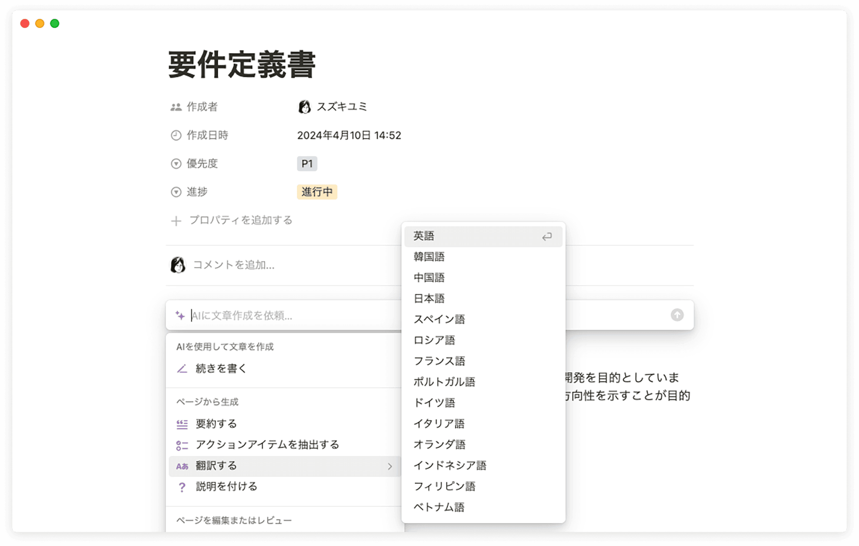Image resolution: width=859 pixels, height=546 pixels.
Task: Click the sparkle AI icon in the input field
Action: (180, 316)
